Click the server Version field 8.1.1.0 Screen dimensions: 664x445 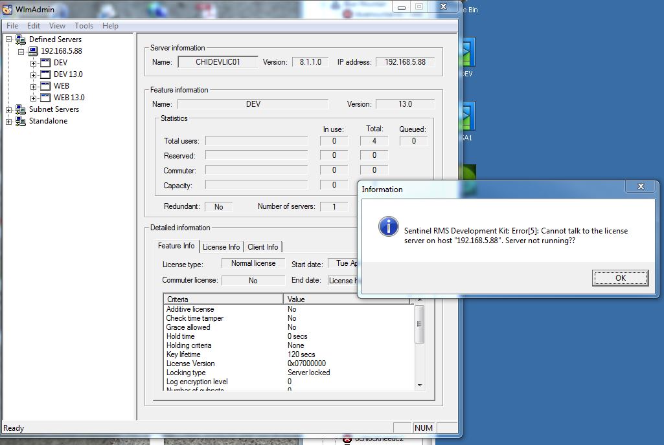click(x=310, y=61)
